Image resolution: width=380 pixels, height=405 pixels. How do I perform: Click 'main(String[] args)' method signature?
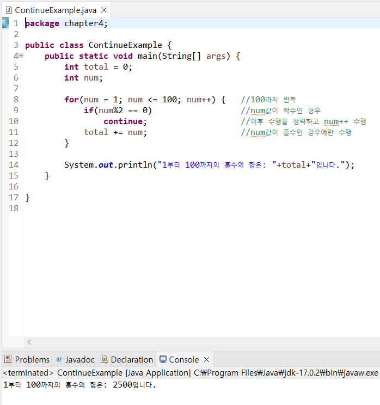pyautogui.click(x=183, y=56)
